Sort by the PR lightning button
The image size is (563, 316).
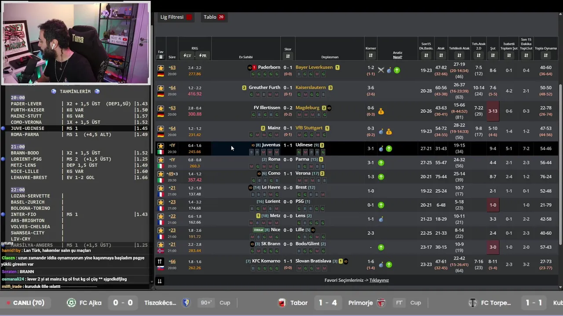pos(202,56)
